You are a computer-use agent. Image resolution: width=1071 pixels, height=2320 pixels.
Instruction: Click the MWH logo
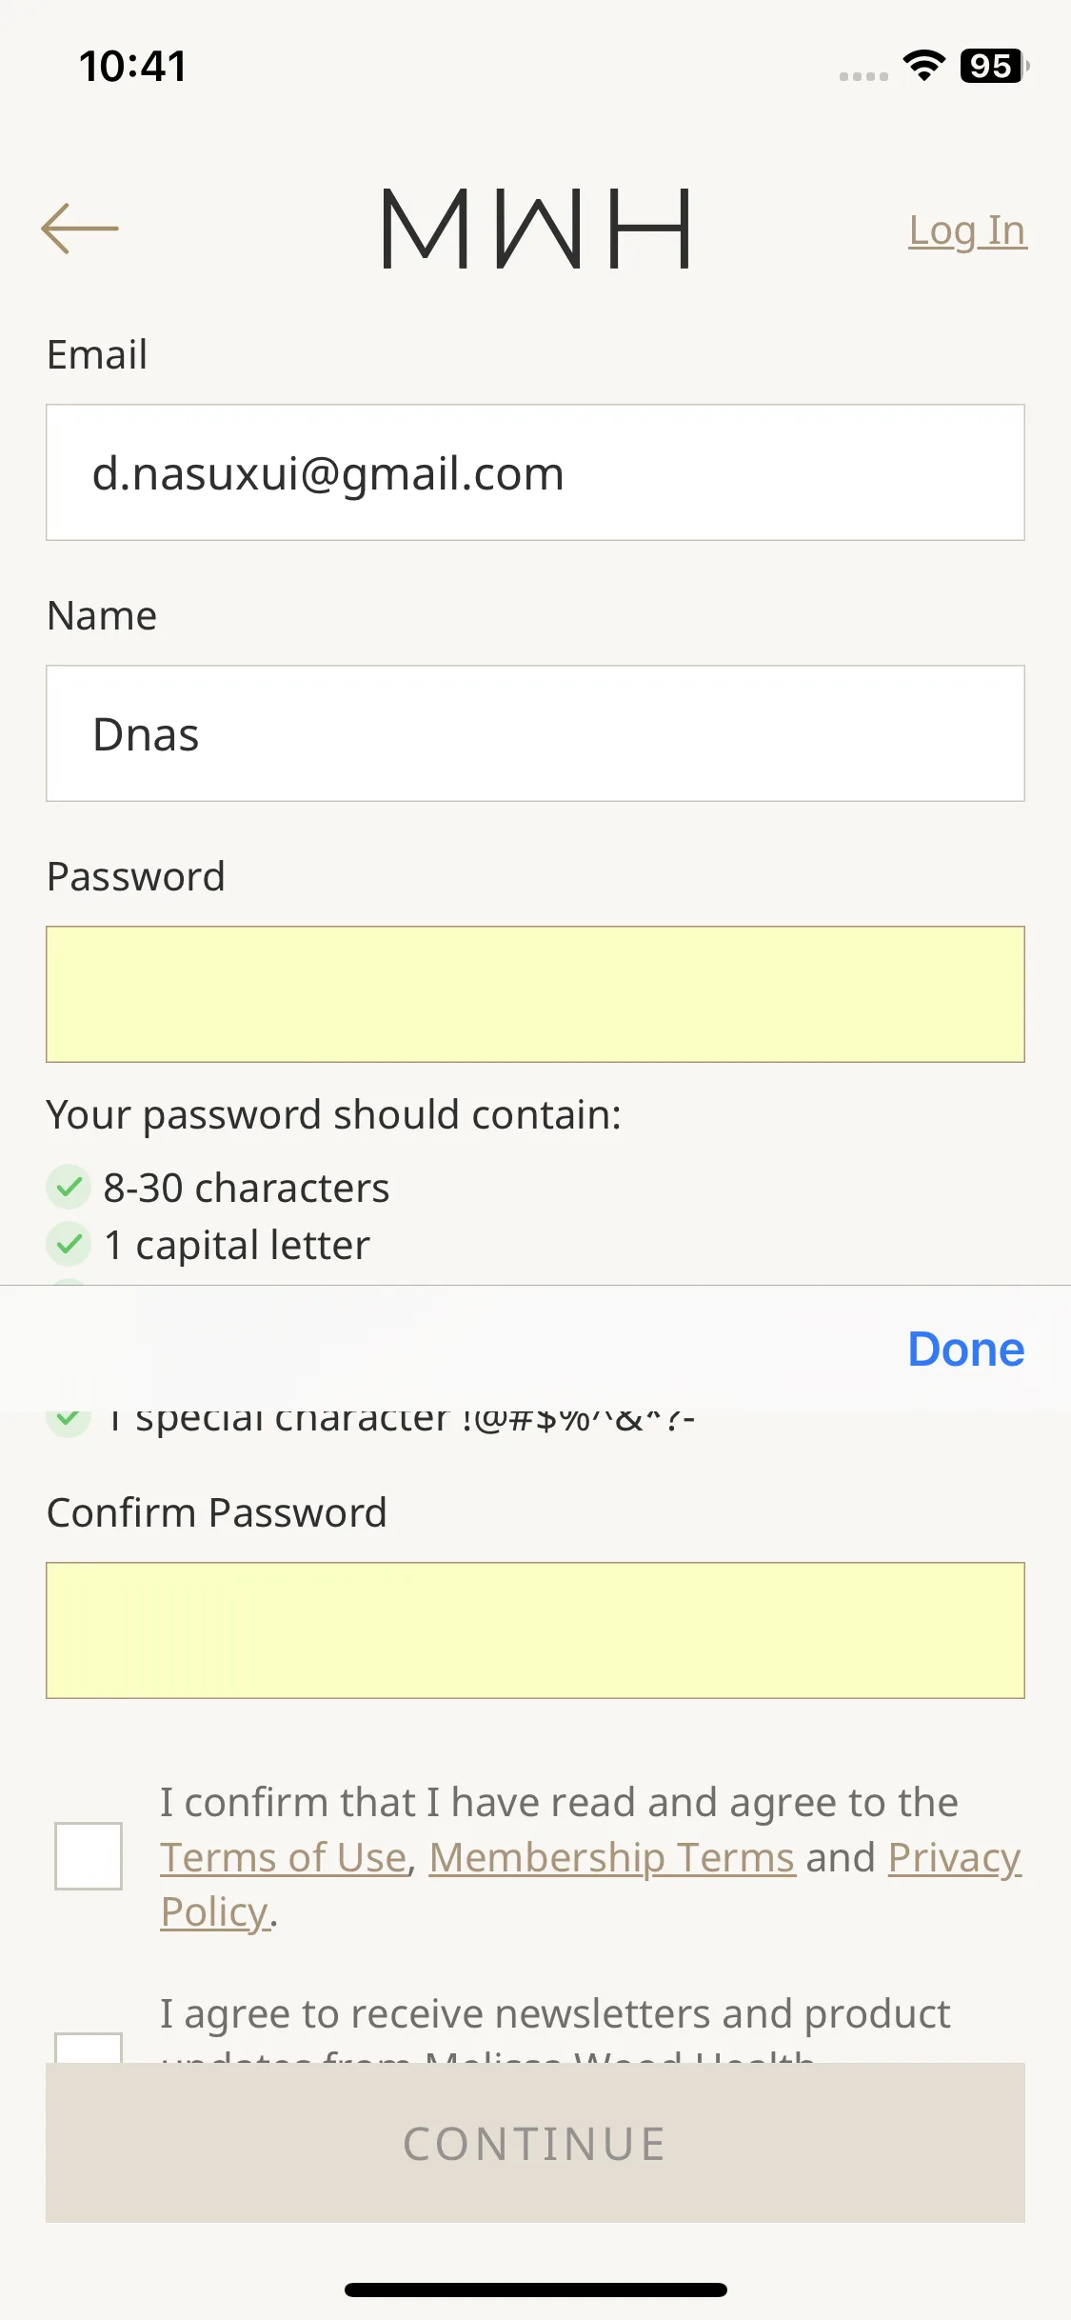pos(536,229)
